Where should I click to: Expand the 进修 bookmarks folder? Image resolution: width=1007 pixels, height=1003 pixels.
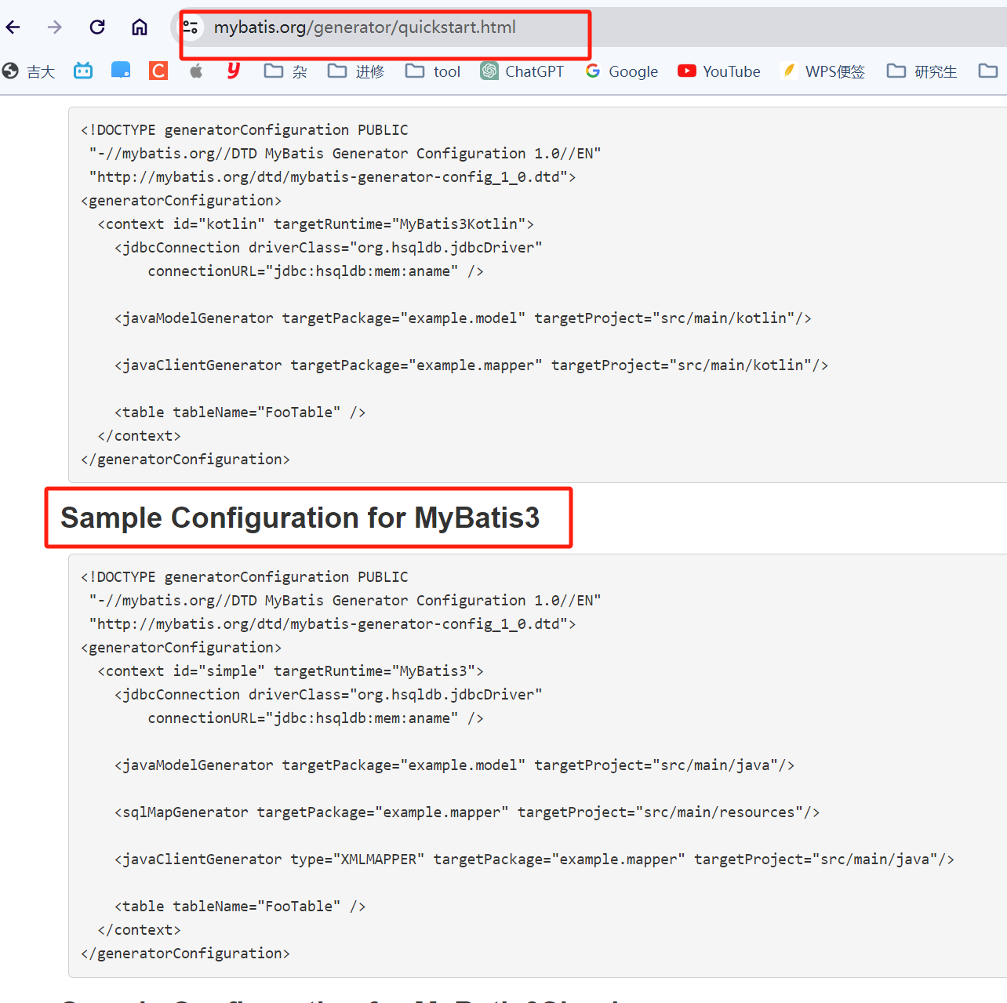[356, 71]
